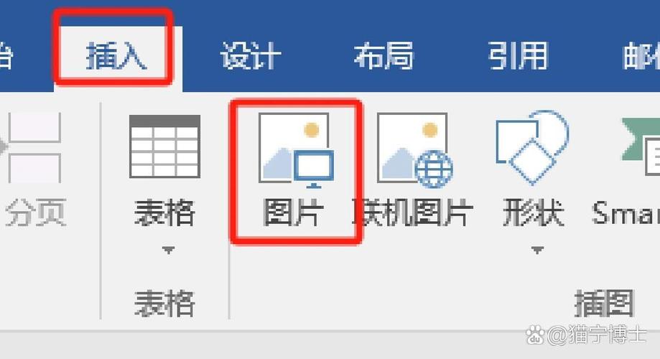Open the 表格 table grid icon
The width and height of the screenshot is (660, 359).
click(164, 146)
